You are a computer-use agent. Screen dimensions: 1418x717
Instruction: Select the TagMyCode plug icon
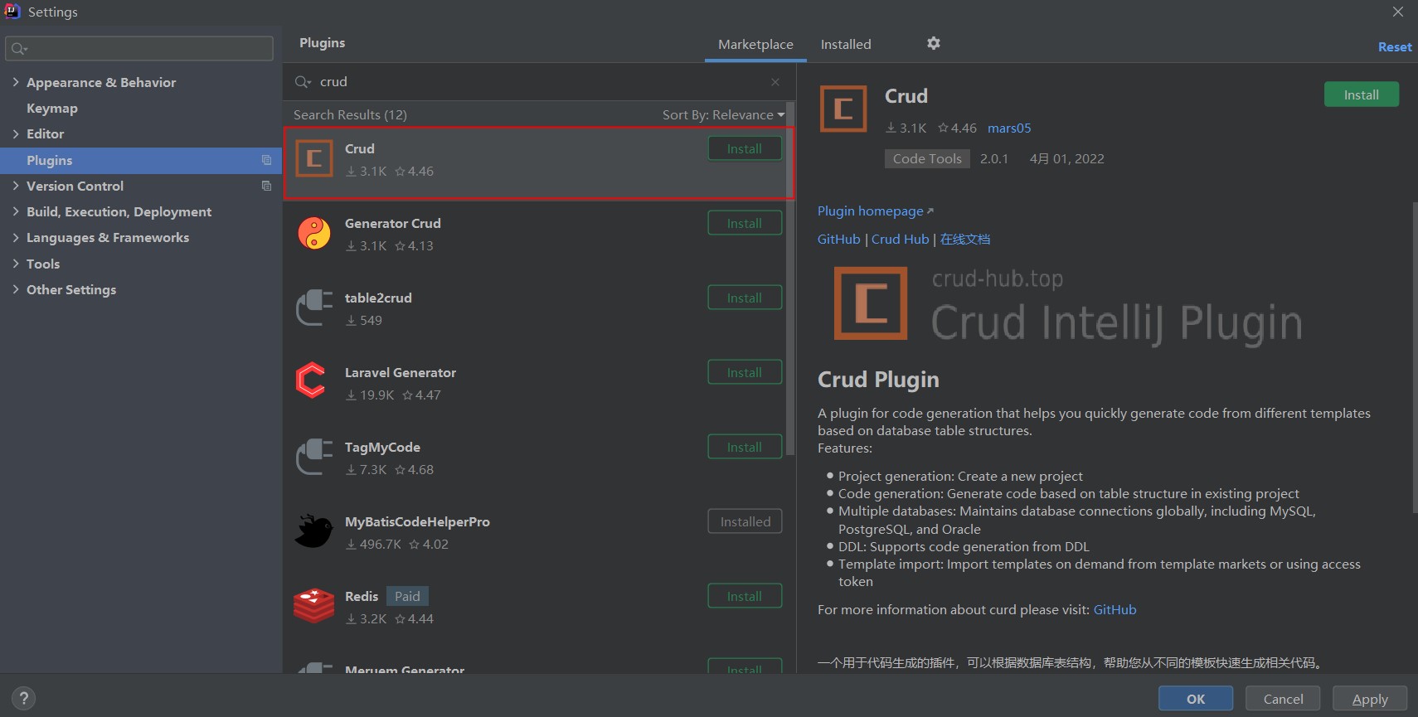(314, 458)
